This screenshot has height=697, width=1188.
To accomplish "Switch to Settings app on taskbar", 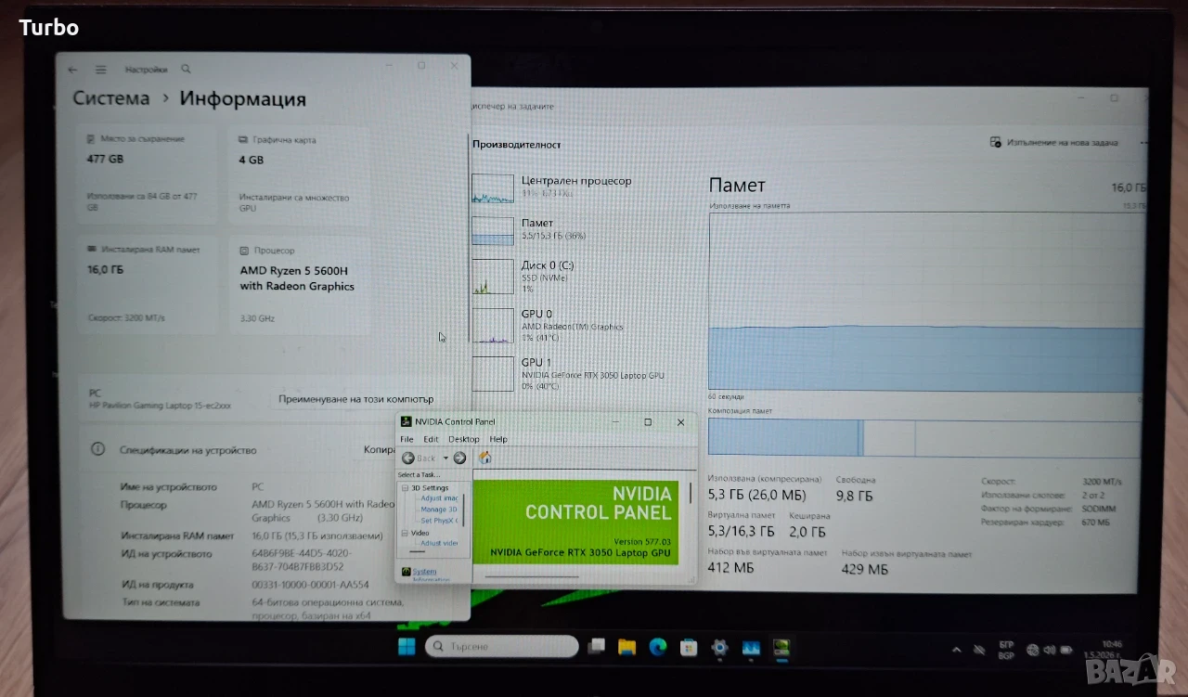I will (x=719, y=647).
